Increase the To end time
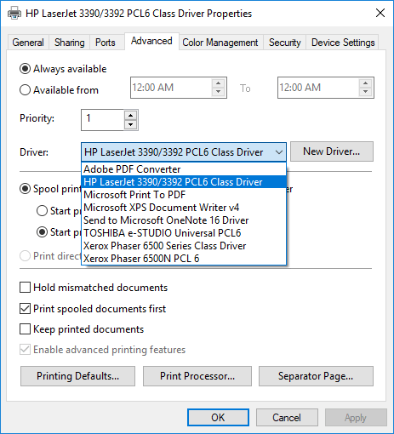This screenshot has width=394, height=434. click(366, 83)
